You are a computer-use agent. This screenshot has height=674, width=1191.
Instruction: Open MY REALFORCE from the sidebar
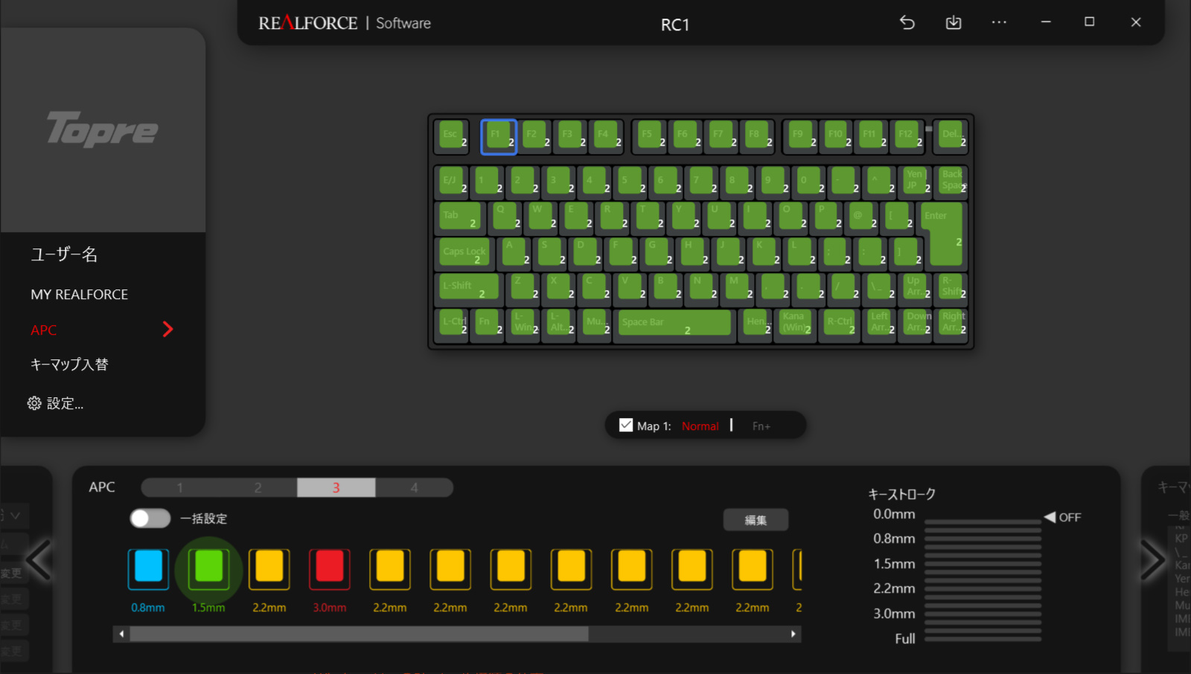tap(79, 294)
